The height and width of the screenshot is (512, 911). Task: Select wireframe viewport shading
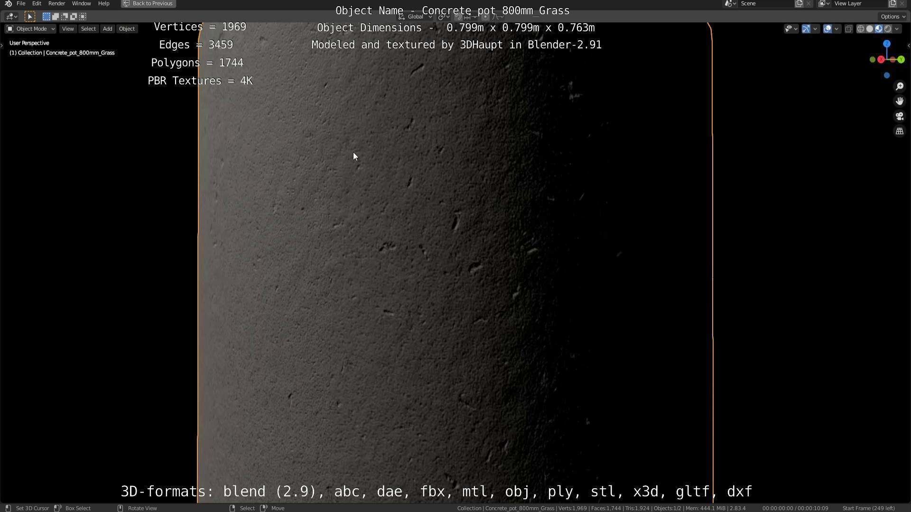coord(860,29)
